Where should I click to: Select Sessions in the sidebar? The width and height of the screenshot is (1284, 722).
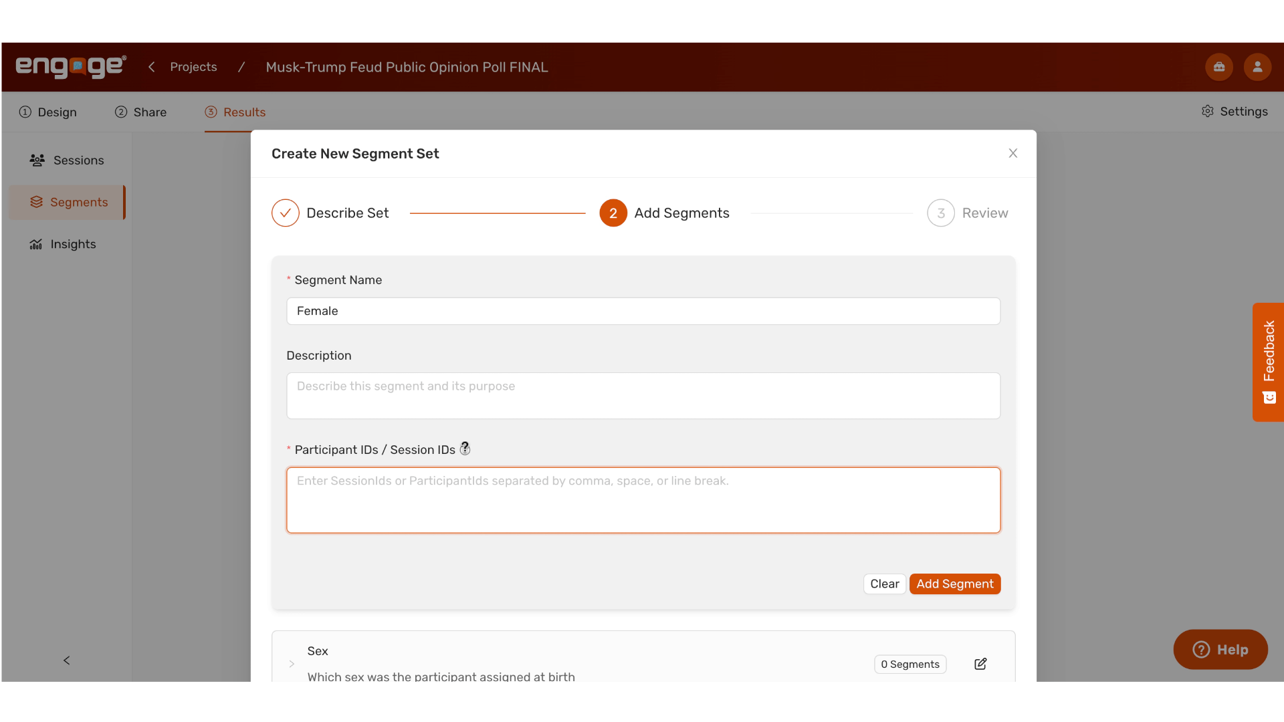point(67,160)
